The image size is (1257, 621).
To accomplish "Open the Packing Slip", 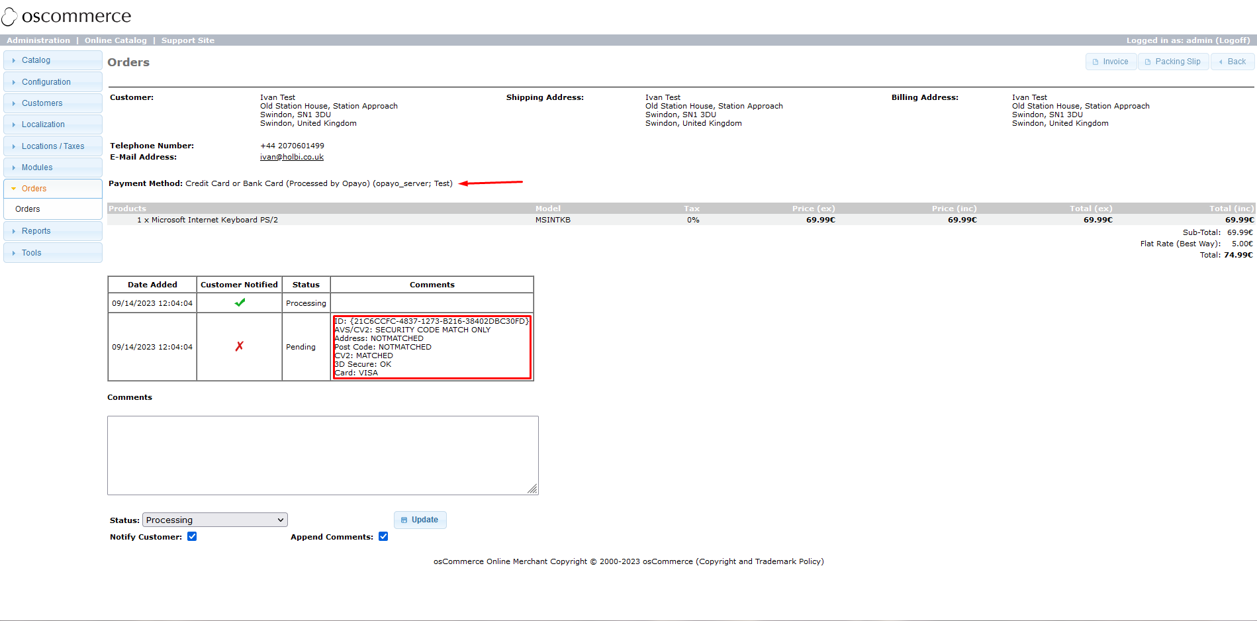I will point(1172,62).
